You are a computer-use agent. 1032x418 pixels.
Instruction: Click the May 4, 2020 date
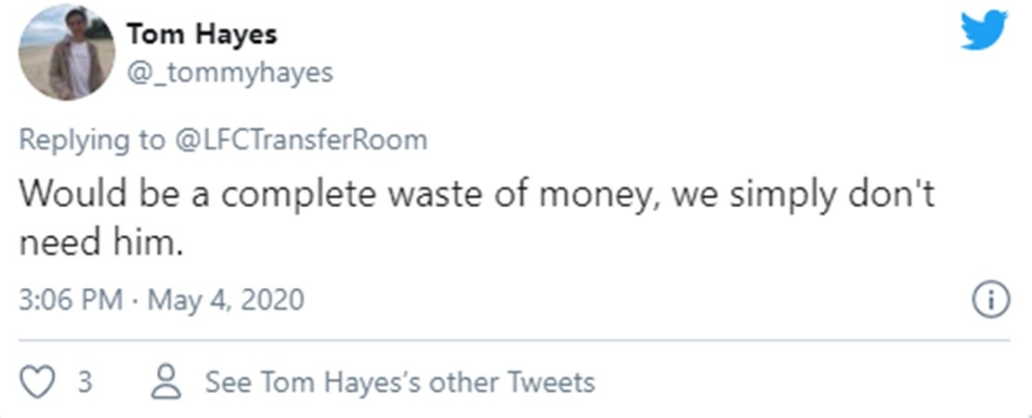tap(226, 300)
